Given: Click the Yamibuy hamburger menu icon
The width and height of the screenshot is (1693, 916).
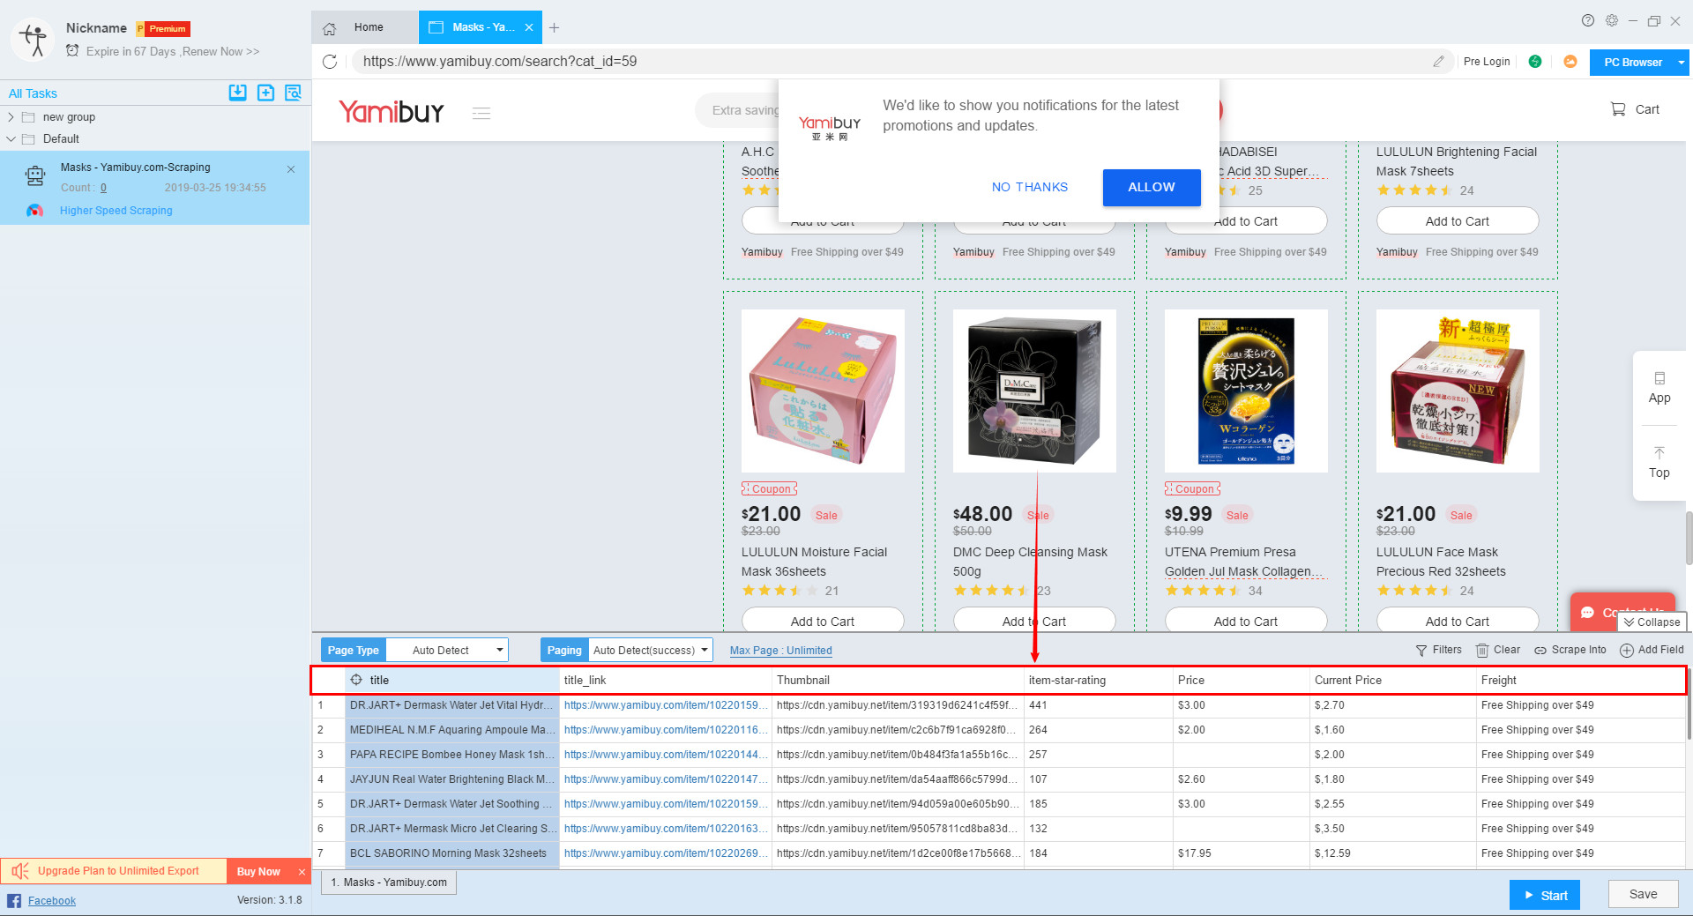Looking at the screenshot, I should [481, 113].
